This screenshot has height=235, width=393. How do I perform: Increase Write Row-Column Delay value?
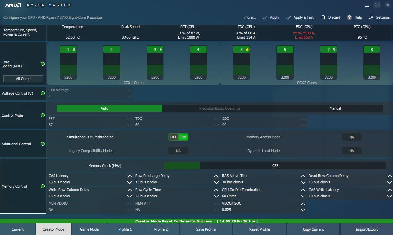pyautogui.click(x=129, y=190)
